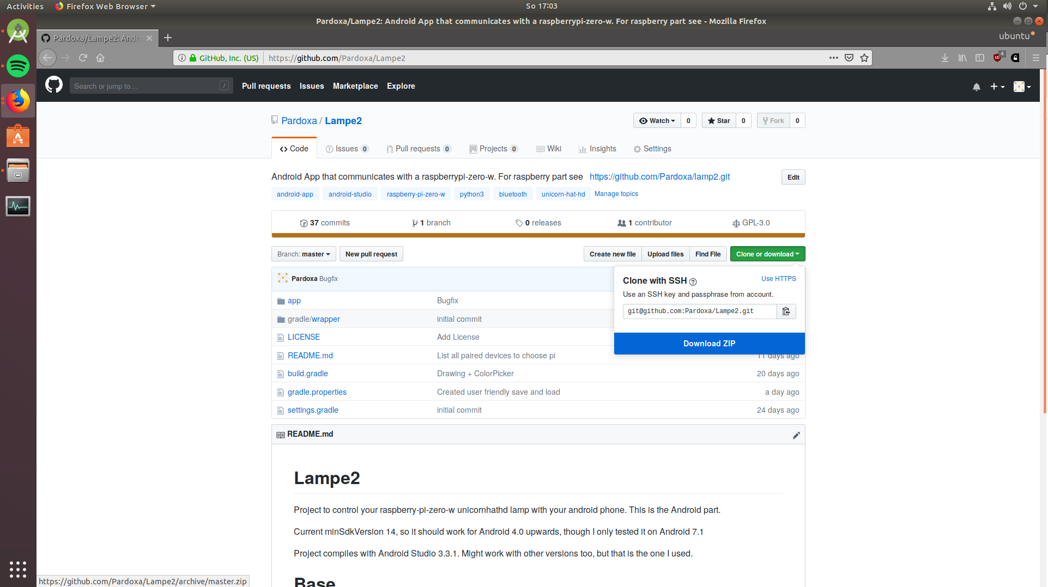
Task: Open System Monitor from the dock
Action: 18,206
